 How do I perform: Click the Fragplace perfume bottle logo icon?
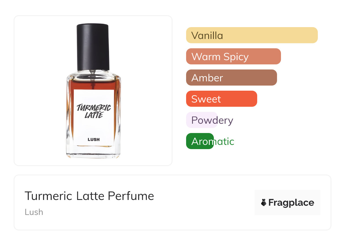(264, 202)
